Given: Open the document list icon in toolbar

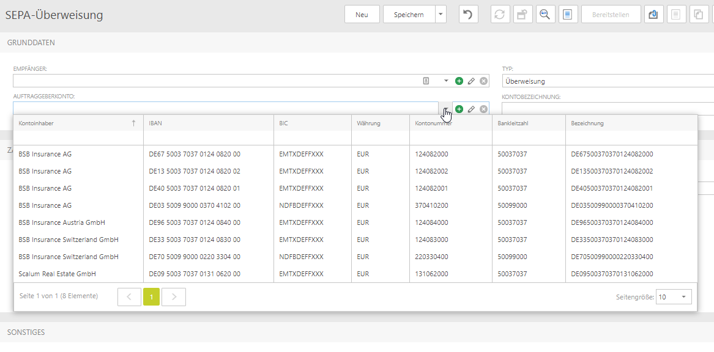Looking at the screenshot, I should tap(568, 15).
